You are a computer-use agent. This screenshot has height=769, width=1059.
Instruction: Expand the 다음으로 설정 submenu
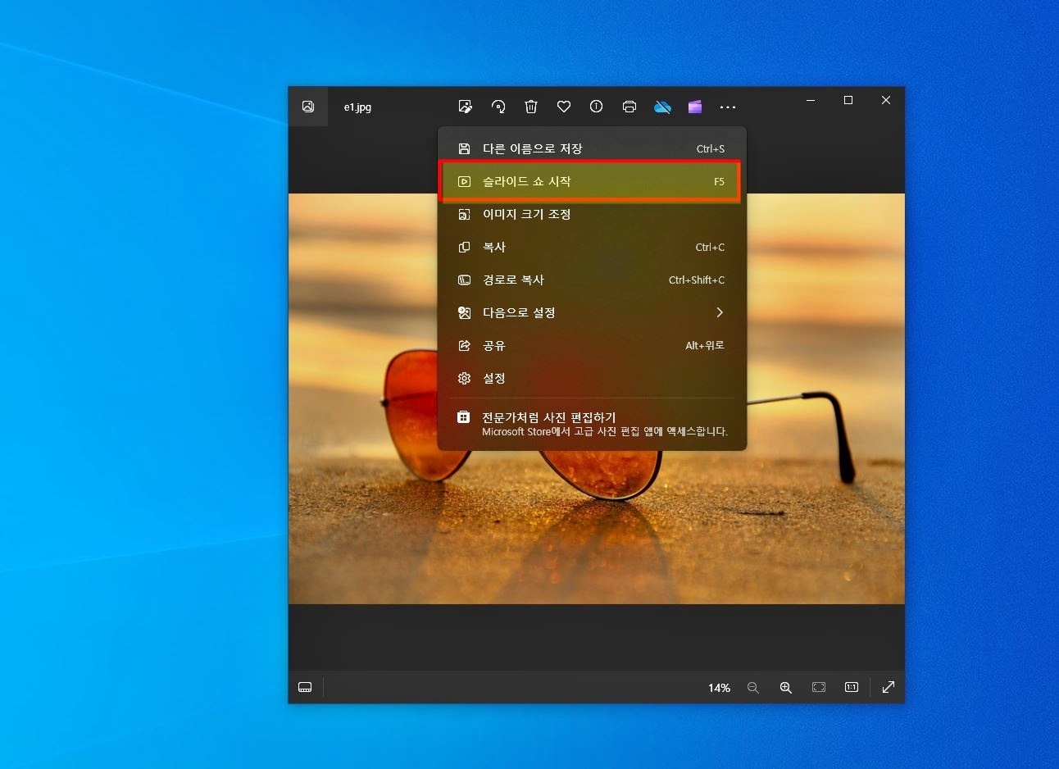coord(592,312)
